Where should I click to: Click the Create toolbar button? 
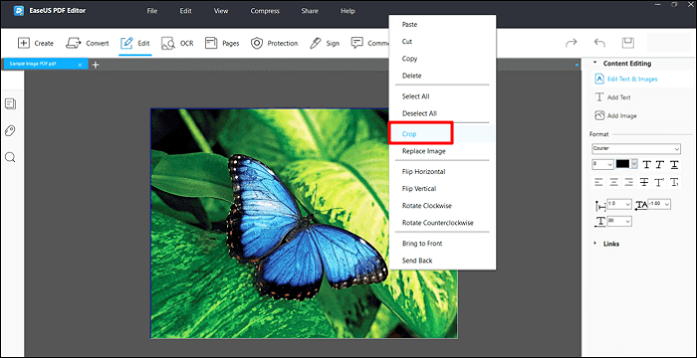36,43
